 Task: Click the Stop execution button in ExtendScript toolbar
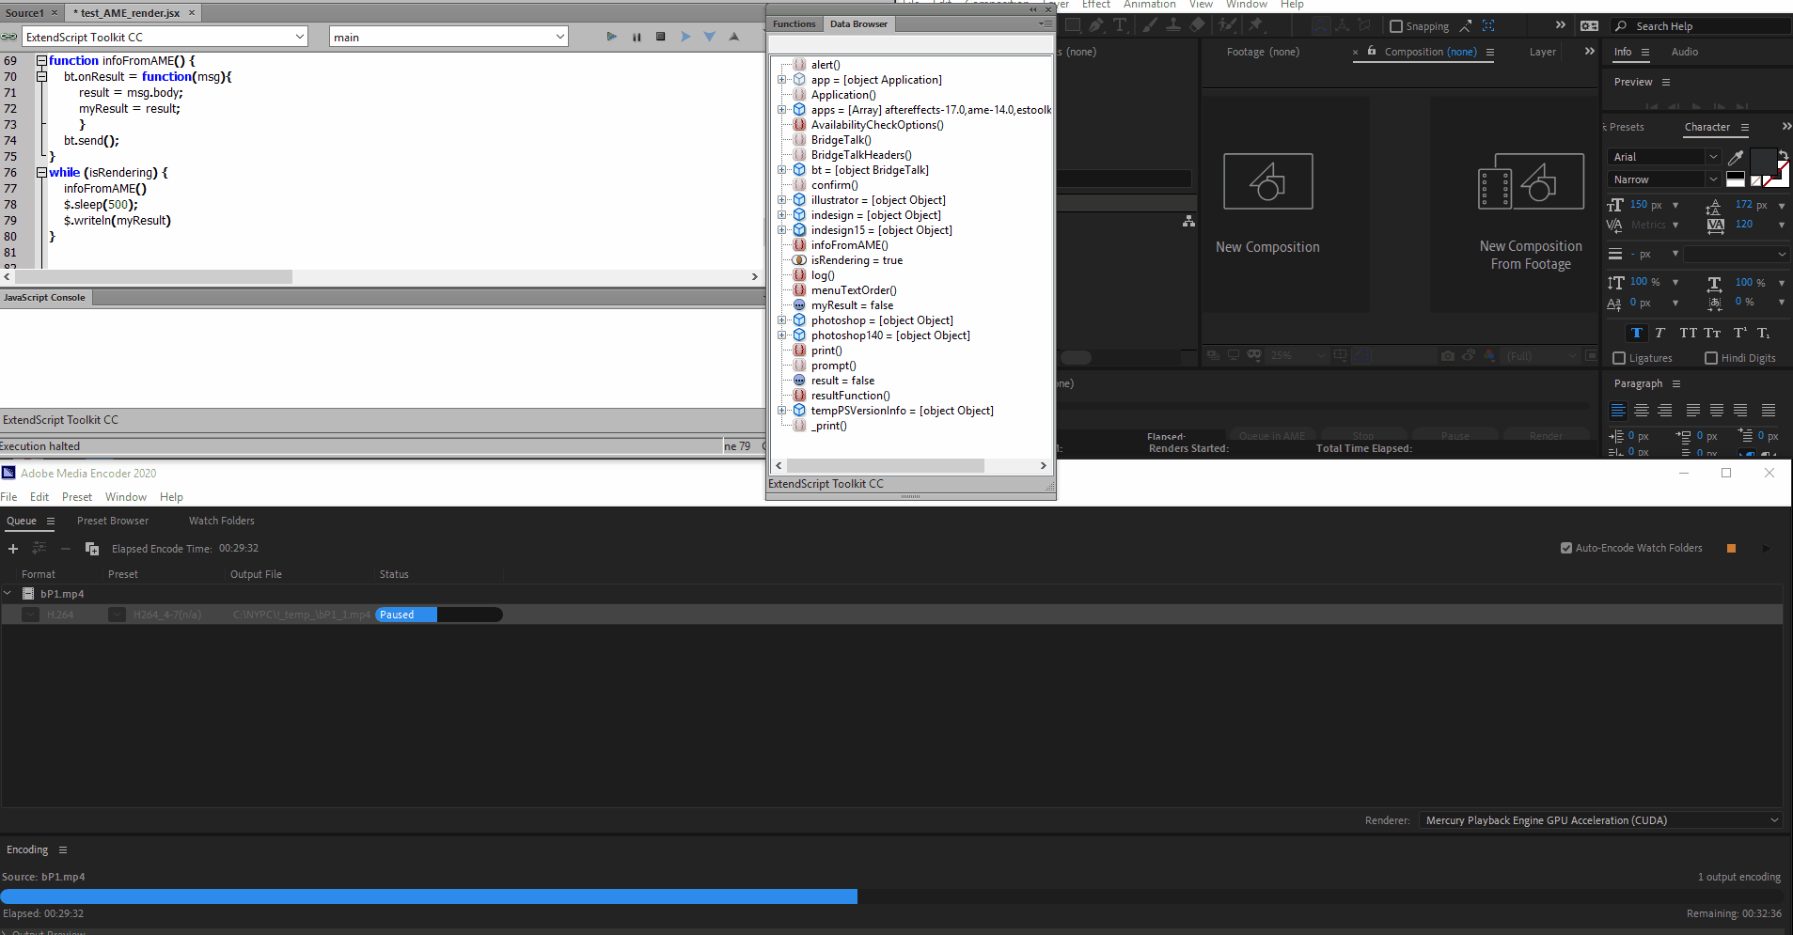pos(661,37)
